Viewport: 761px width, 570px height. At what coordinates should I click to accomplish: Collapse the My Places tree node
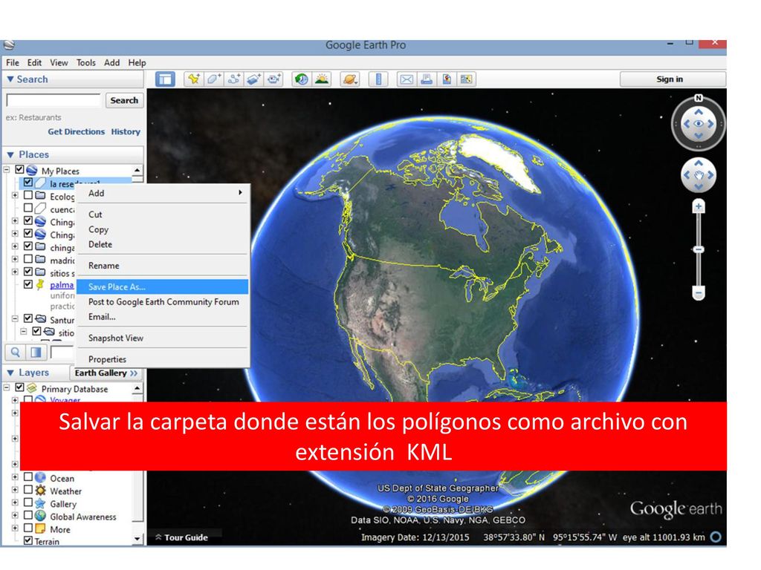(7, 170)
